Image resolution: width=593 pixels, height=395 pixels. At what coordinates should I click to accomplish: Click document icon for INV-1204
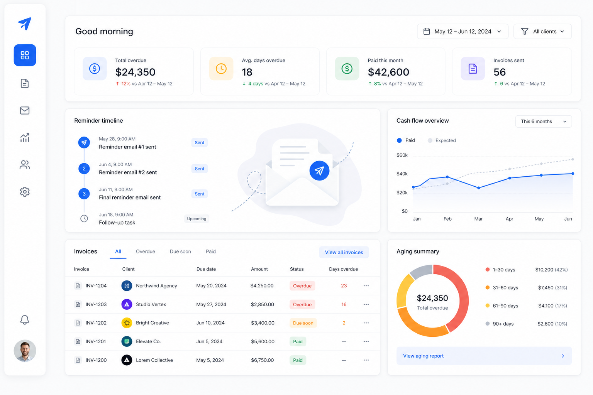tap(78, 286)
